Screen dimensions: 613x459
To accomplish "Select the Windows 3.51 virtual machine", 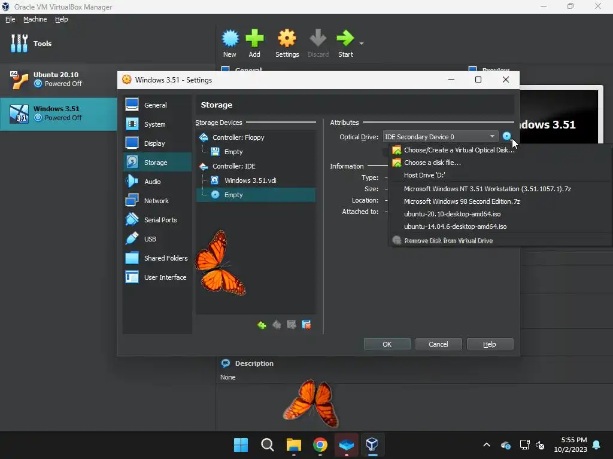I will click(59, 114).
